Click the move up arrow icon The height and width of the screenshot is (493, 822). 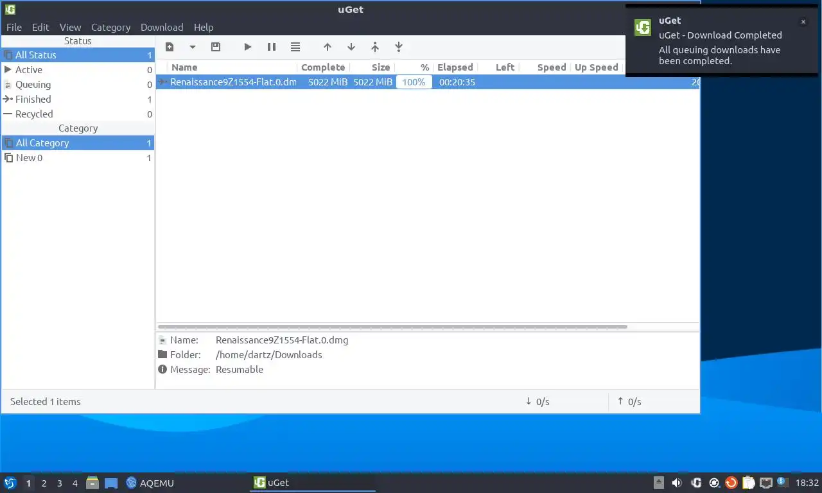[328, 47]
